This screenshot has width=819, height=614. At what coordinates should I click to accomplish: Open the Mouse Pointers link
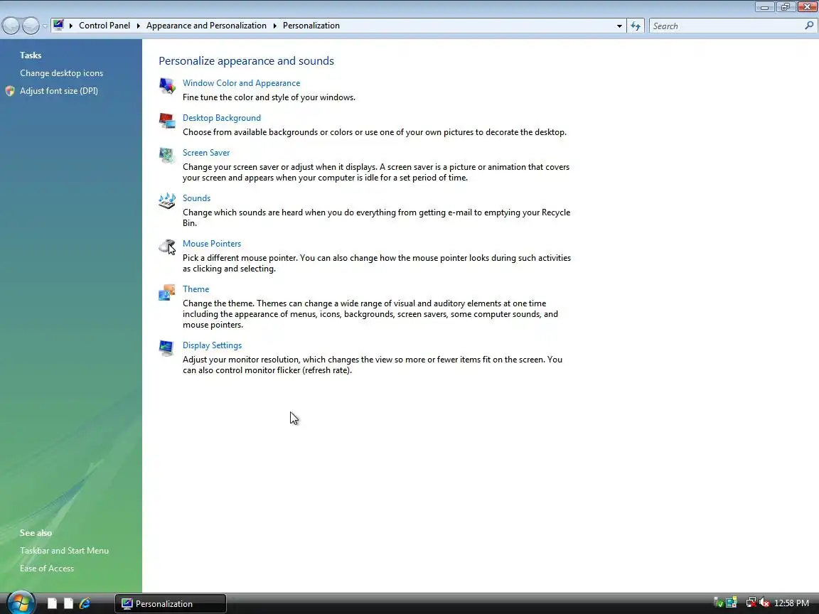pyautogui.click(x=212, y=243)
